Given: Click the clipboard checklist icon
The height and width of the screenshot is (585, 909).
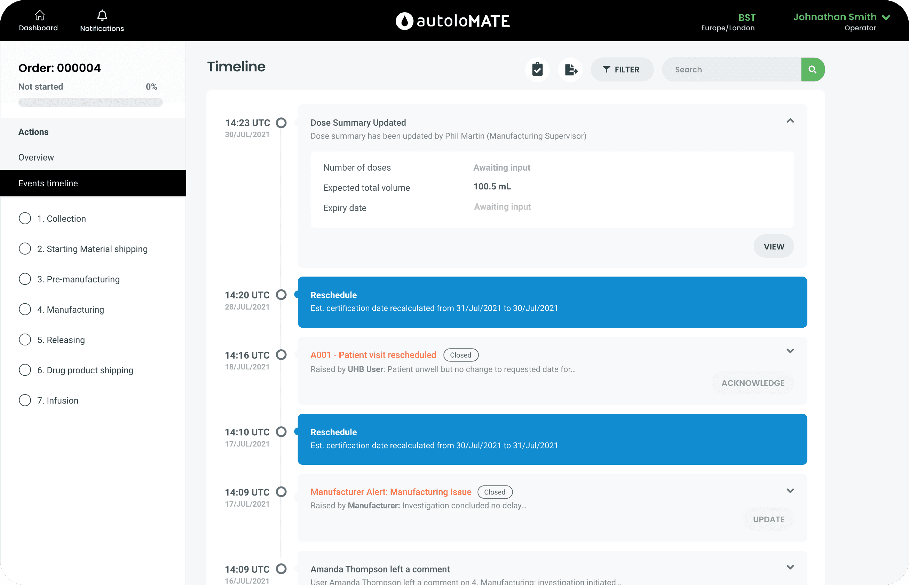Looking at the screenshot, I should (x=537, y=70).
